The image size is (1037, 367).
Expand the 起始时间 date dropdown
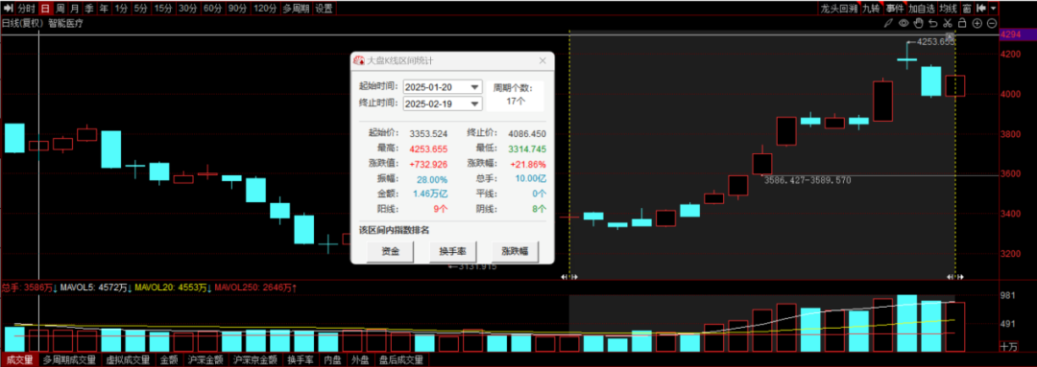475,87
